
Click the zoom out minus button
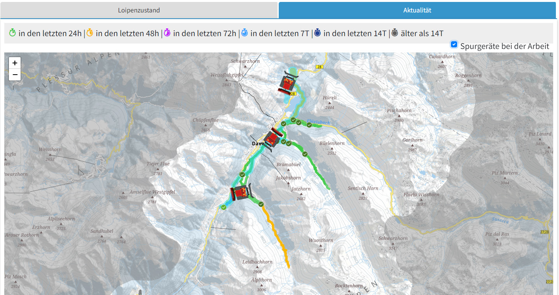pos(15,75)
